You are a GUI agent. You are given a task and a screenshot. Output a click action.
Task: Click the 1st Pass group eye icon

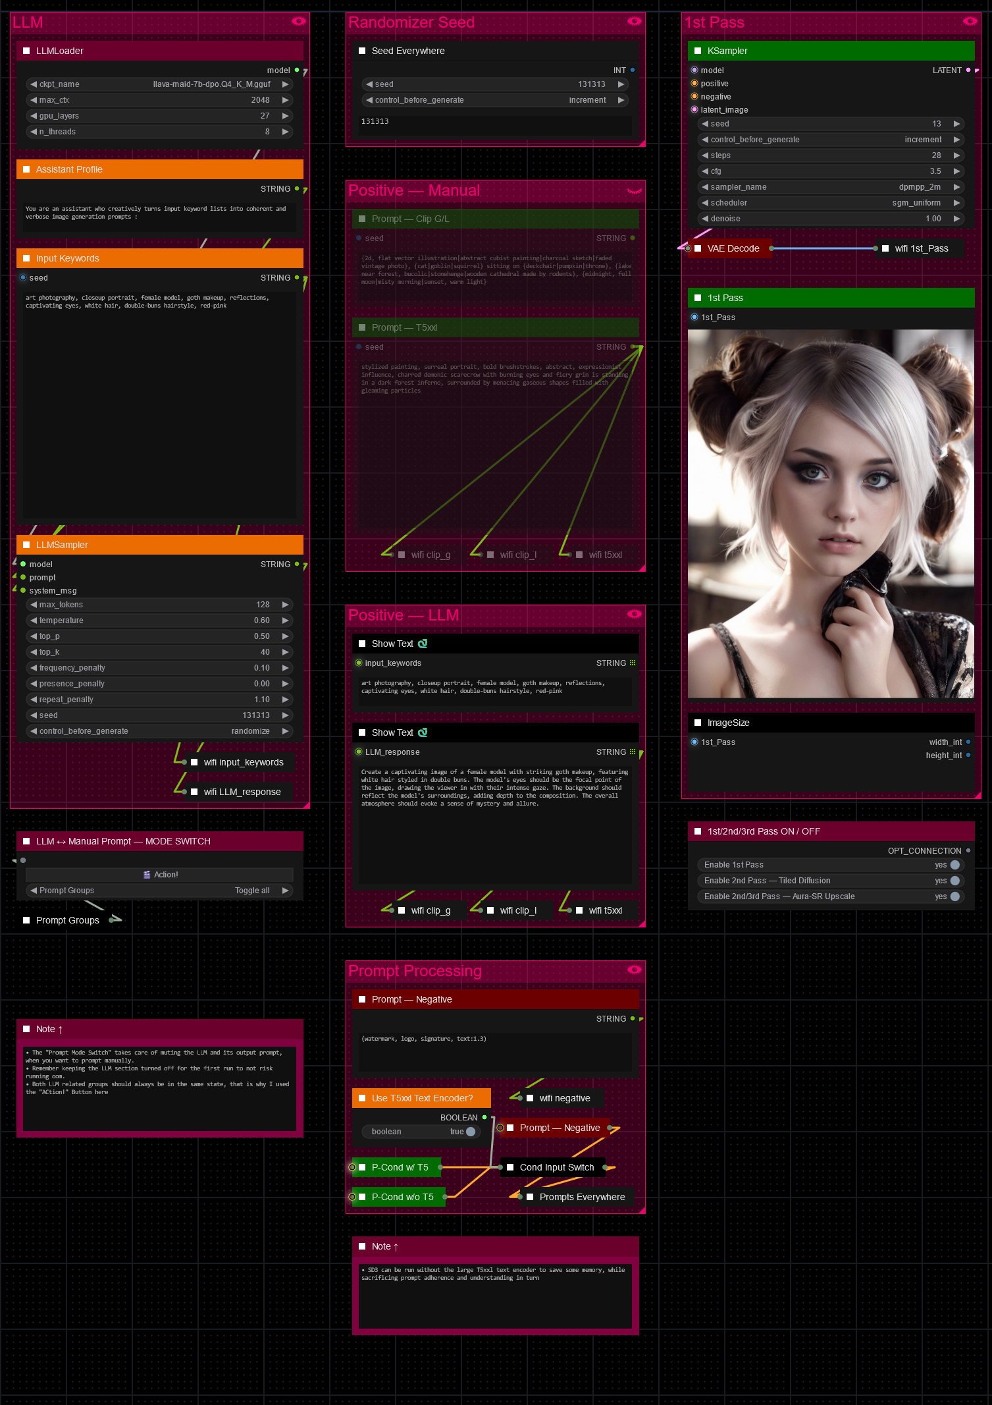coord(970,21)
